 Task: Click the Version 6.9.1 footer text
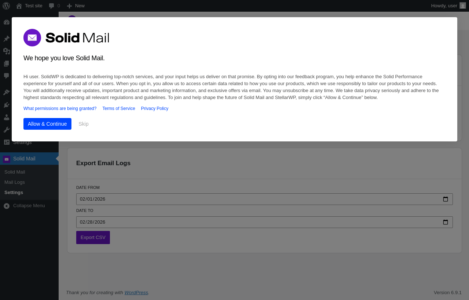[x=448, y=292]
